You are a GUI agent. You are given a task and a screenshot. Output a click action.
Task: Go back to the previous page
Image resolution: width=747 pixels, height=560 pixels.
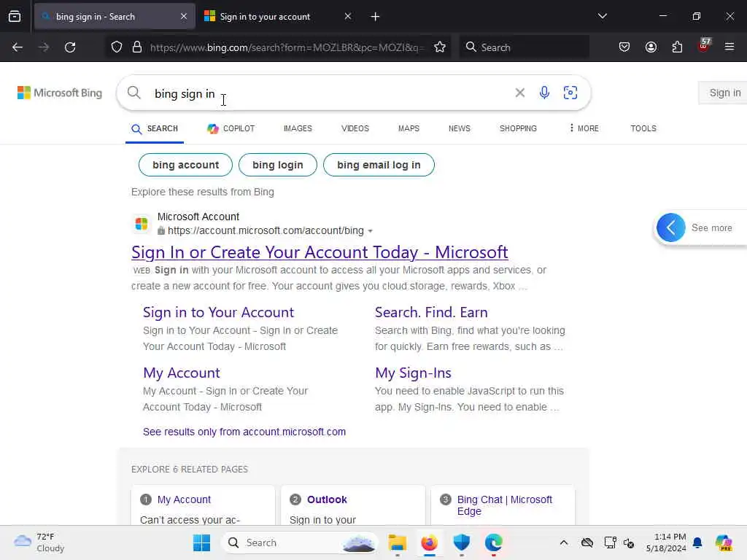(x=18, y=47)
